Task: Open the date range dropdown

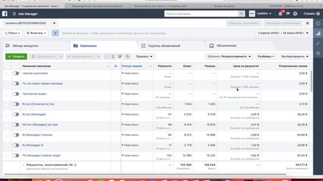Action: [283, 33]
